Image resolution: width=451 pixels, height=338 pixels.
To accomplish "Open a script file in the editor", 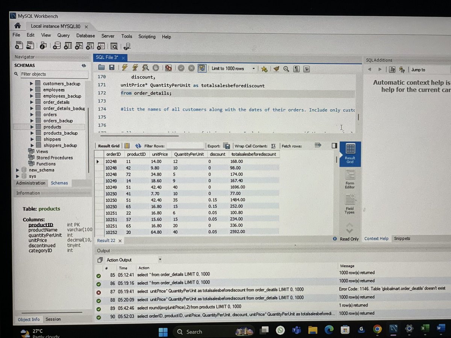I will tap(101, 68).
